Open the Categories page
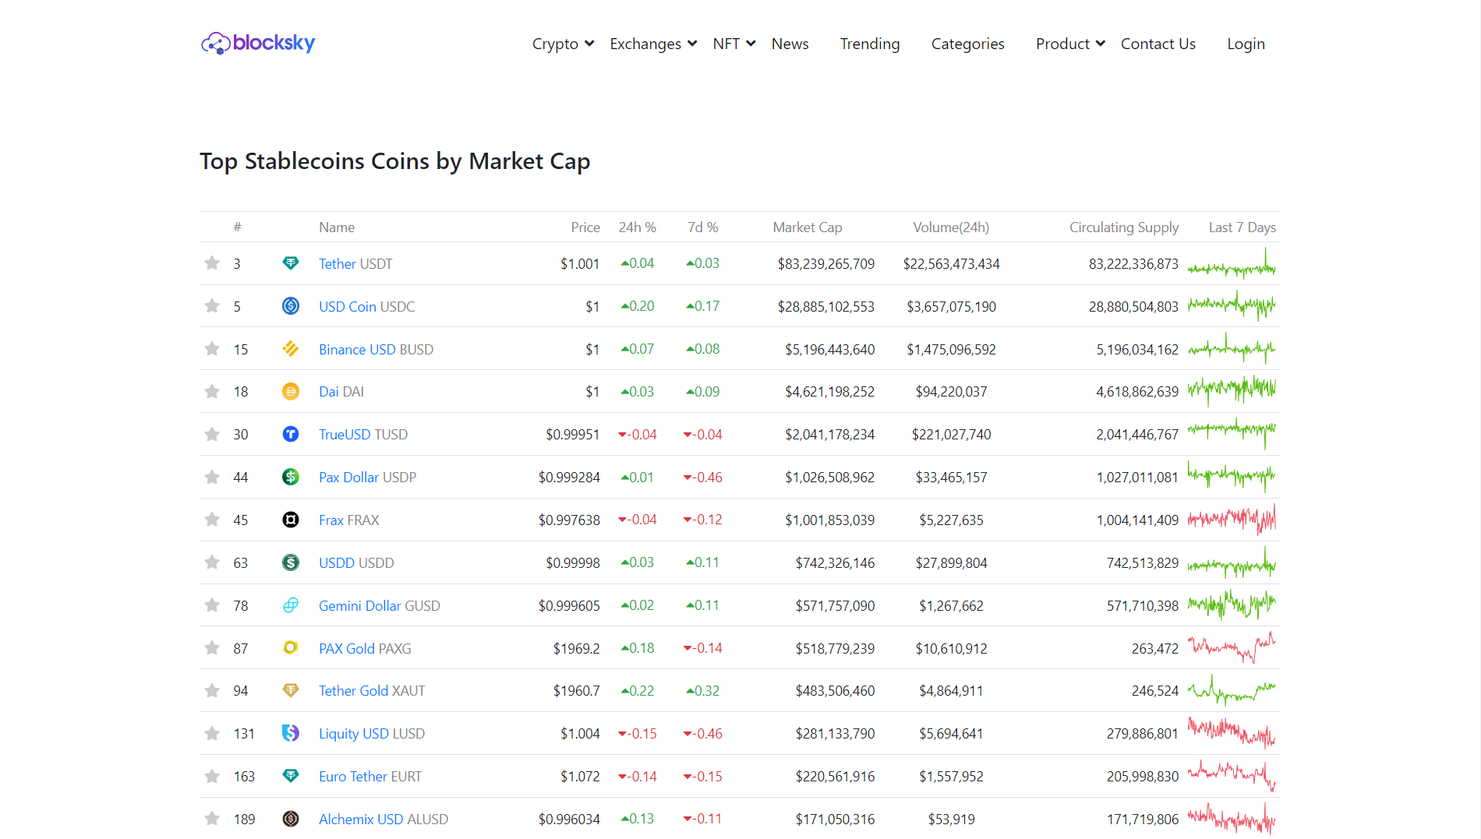1481x839 pixels. point(967,44)
